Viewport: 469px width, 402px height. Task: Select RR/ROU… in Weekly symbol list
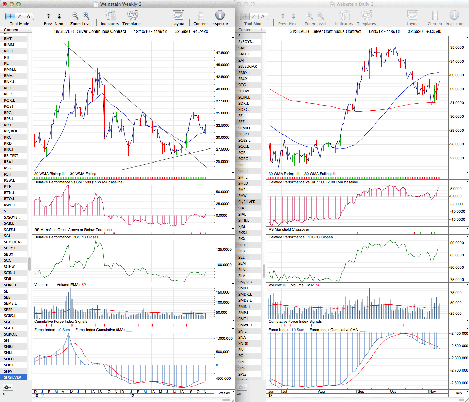point(14,131)
